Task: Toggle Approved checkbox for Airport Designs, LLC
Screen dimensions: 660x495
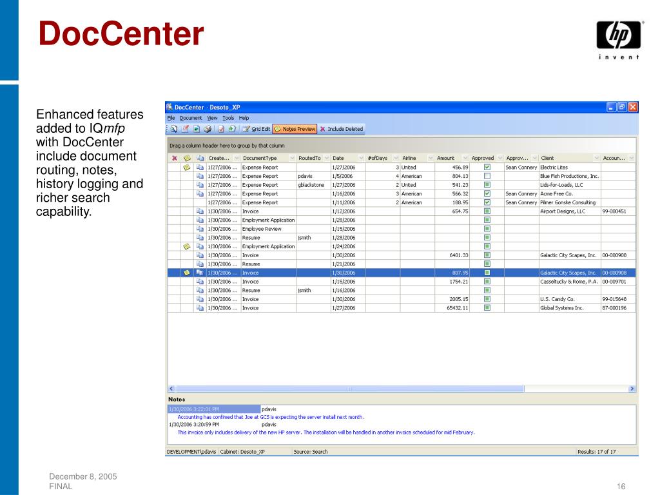Action: (x=487, y=211)
